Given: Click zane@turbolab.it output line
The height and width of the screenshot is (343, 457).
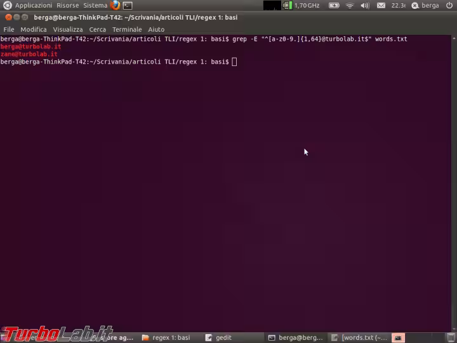Looking at the screenshot, I should click(29, 54).
